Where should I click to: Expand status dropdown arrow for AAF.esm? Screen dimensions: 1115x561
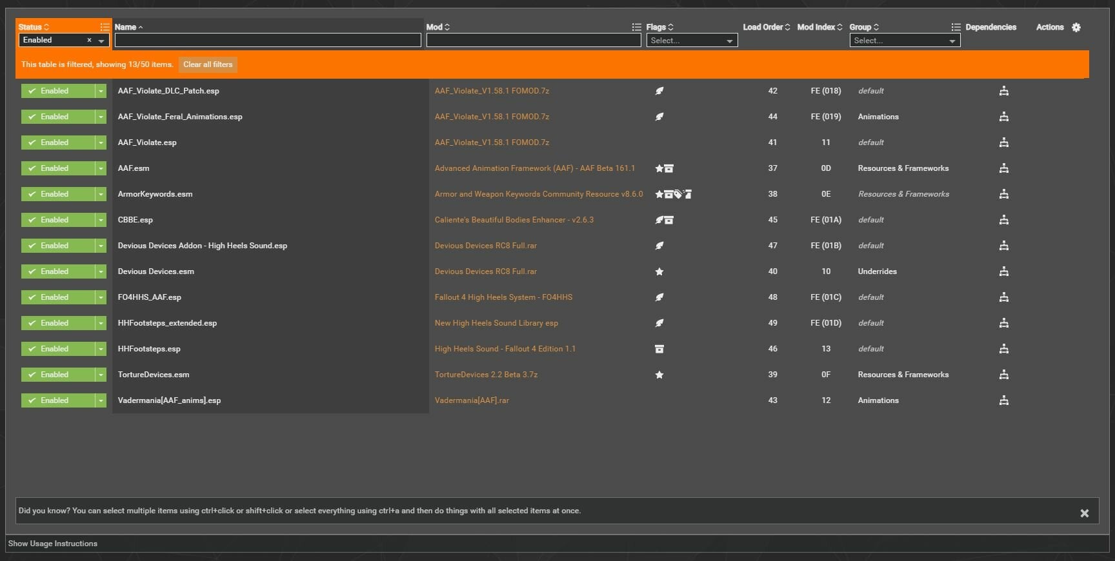[x=101, y=168]
